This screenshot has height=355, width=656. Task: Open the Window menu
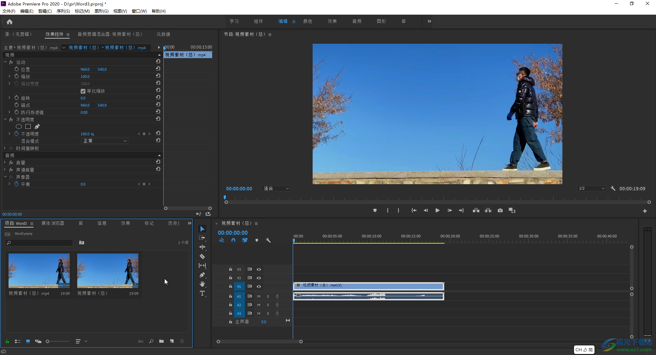pos(139,11)
